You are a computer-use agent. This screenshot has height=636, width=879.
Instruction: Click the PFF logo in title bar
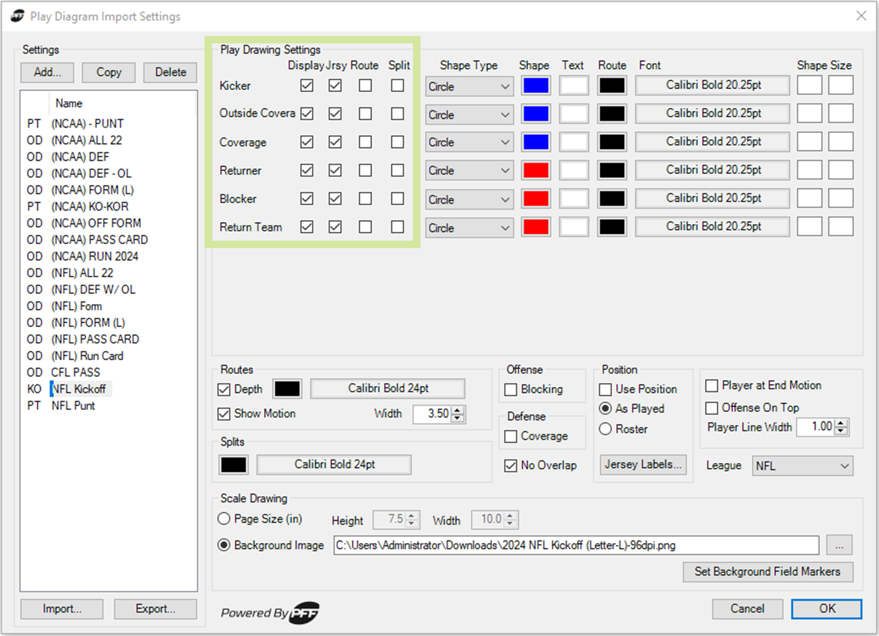(17, 16)
